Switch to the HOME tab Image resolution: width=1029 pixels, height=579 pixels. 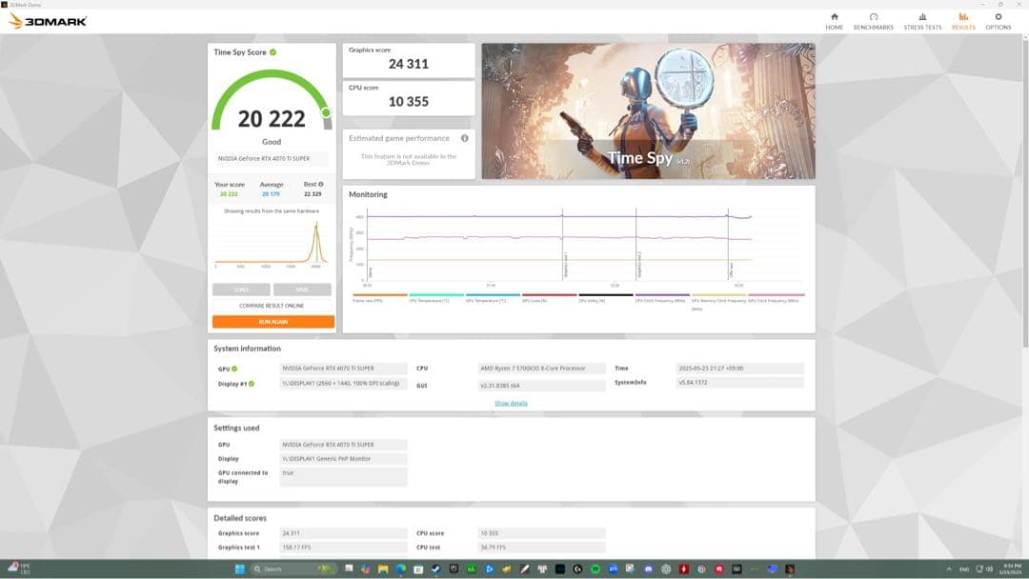point(834,20)
